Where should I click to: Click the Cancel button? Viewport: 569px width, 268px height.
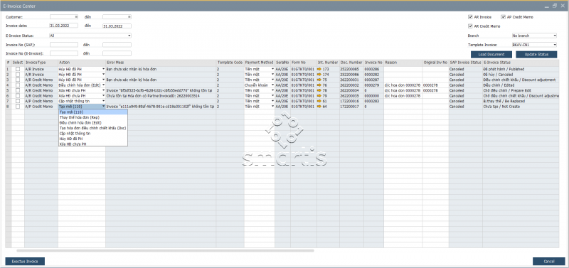(549, 261)
